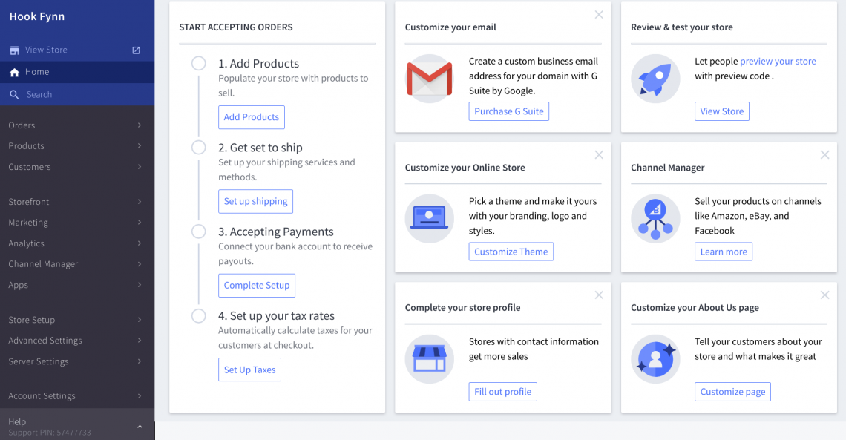Click the Set up shipping button
The width and height of the screenshot is (846, 440).
coord(256,201)
